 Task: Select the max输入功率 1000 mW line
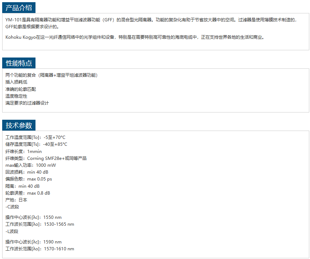pyautogui.click(x=31, y=165)
